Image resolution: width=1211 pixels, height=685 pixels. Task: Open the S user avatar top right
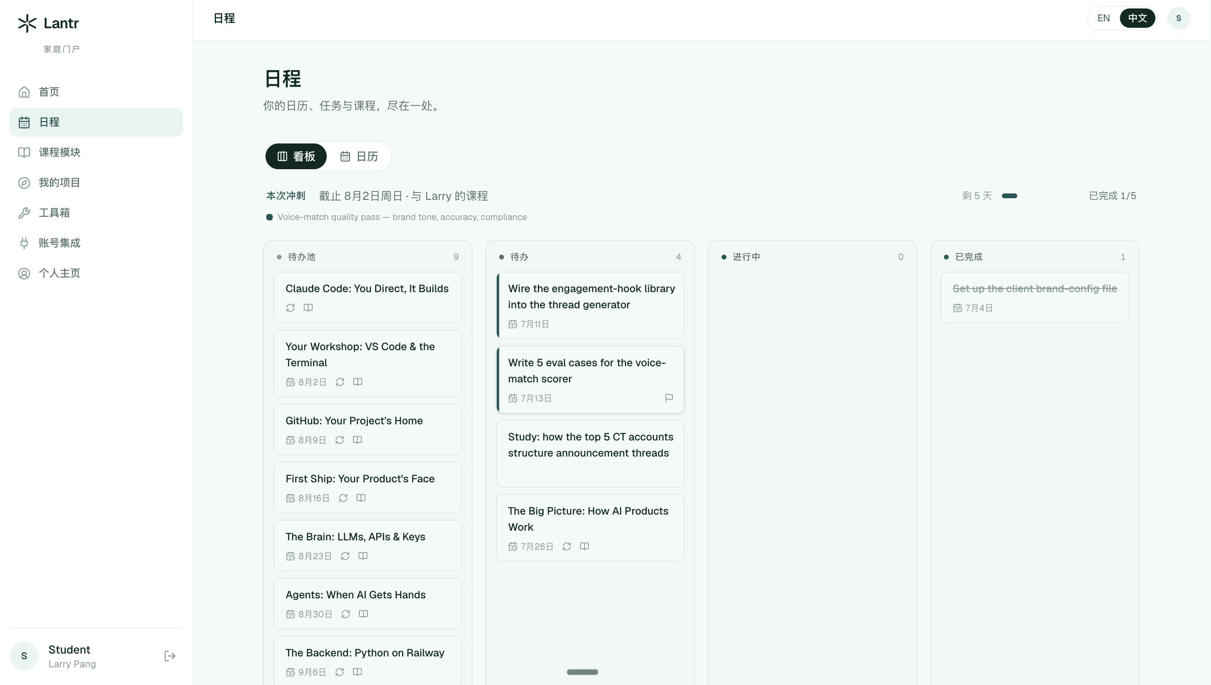tap(1178, 18)
